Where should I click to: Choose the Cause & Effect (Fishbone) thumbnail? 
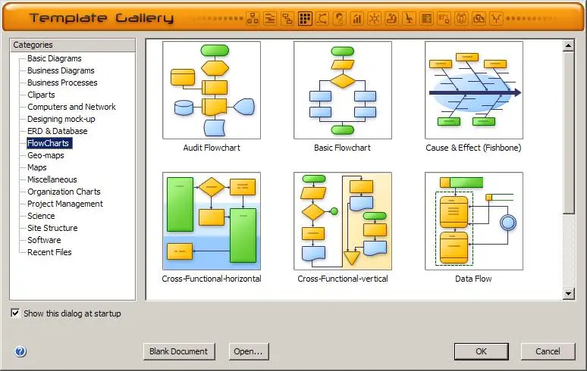(x=474, y=90)
